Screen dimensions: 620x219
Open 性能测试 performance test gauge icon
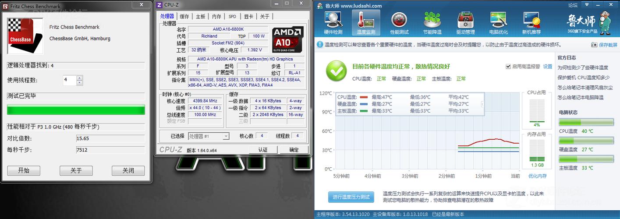tap(399, 23)
